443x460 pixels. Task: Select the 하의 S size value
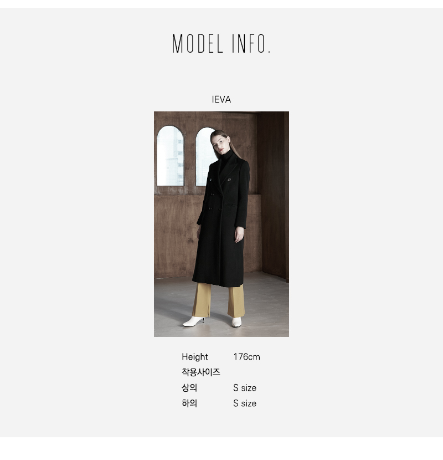pos(245,403)
